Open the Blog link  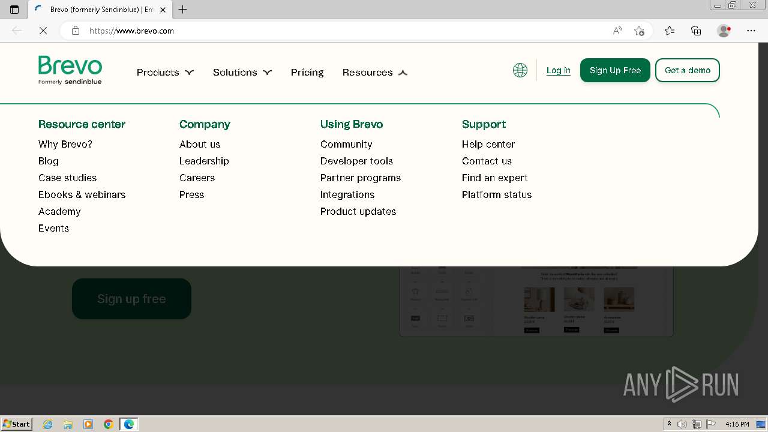(x=49, y=161)
